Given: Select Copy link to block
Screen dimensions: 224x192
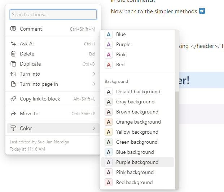Looking at the screenshot, I should coord(53,99).
